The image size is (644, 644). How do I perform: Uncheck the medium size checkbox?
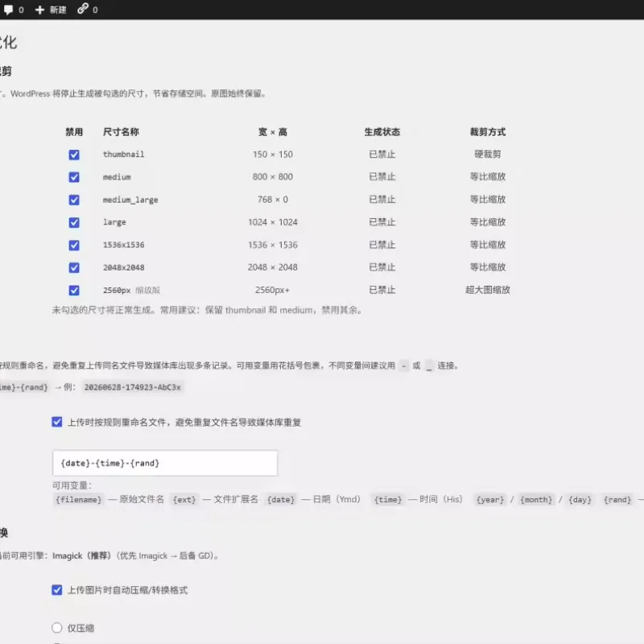point(74,177)
